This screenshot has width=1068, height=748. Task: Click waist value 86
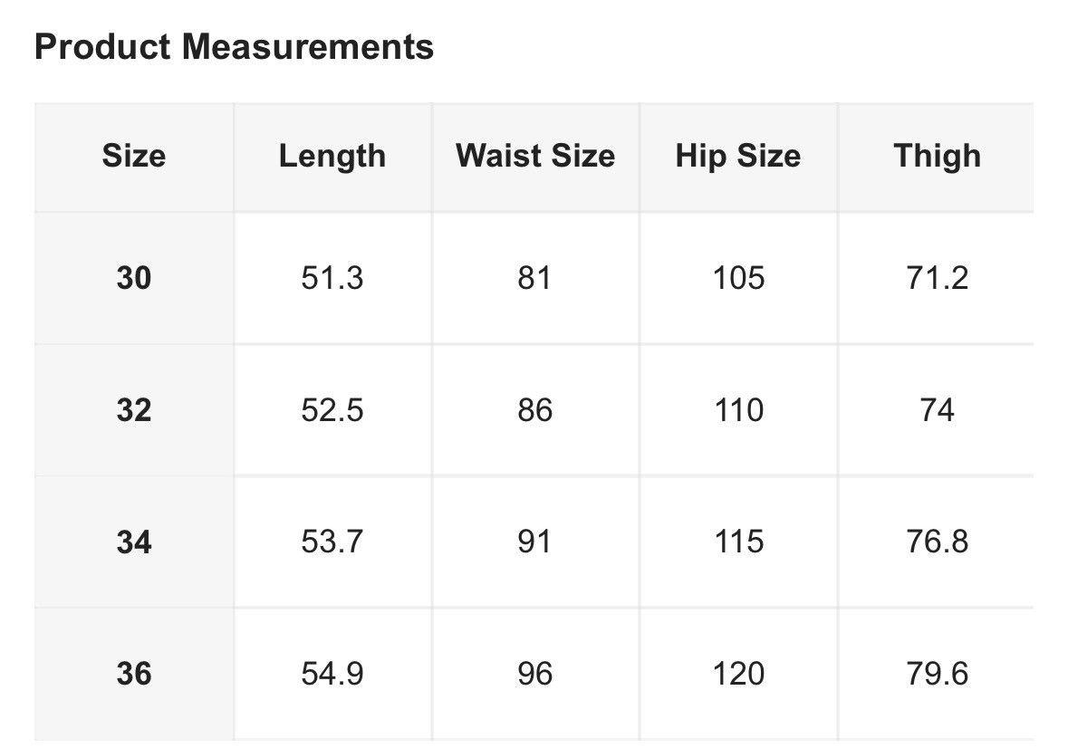pos(535,409)
